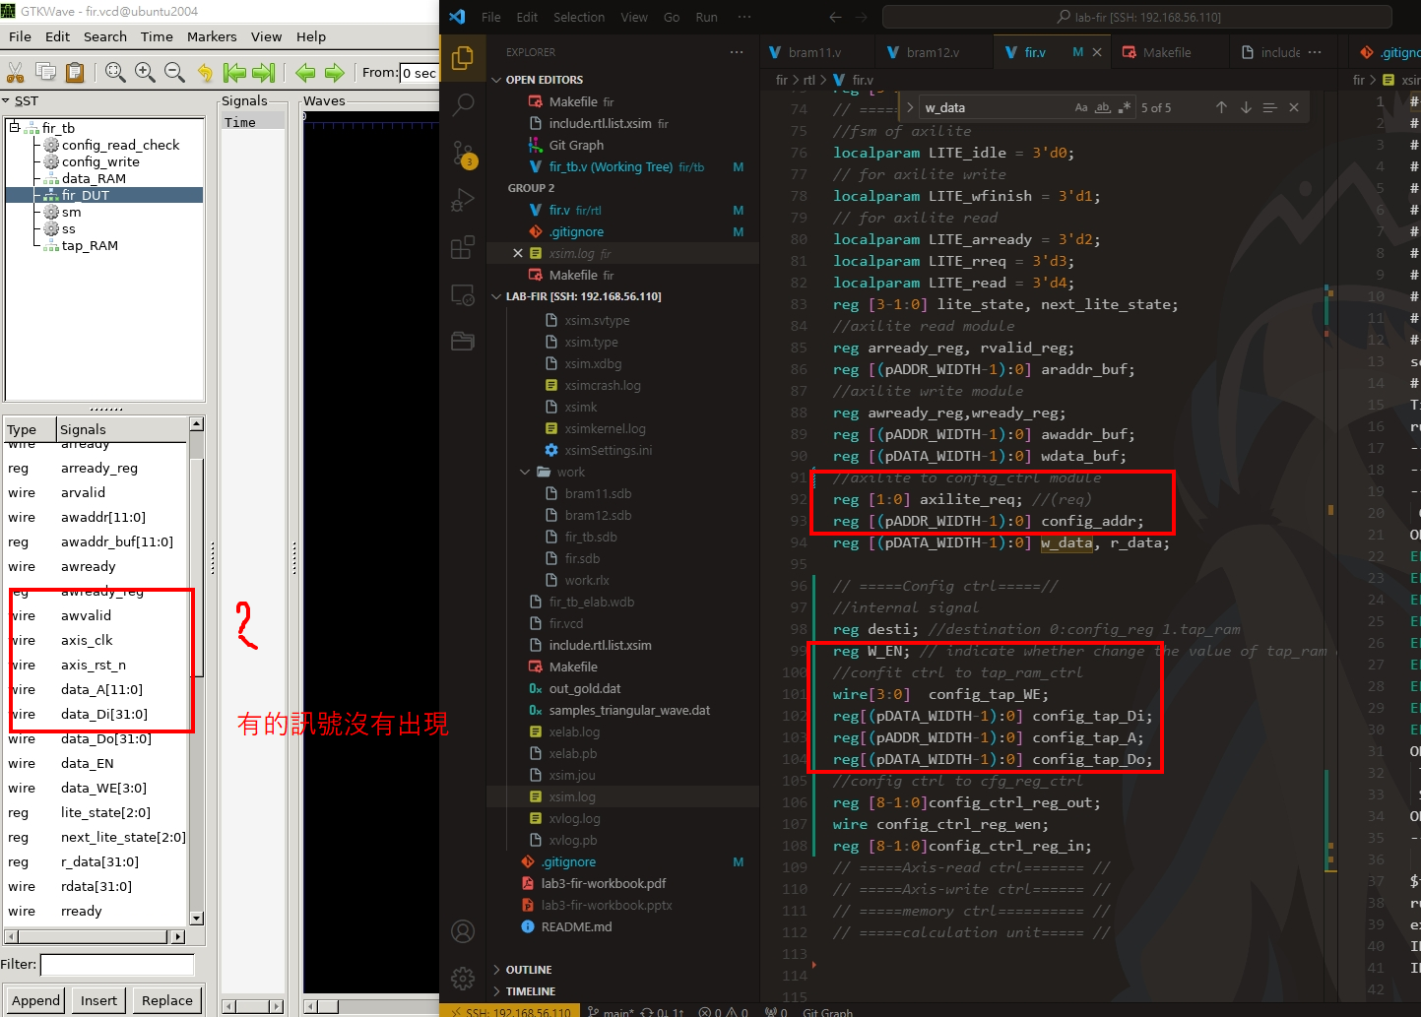This screenshot has width=1421, height=1017.
Task: Toggle Match Whole Word in find widget
Action: pos(1103,107)
